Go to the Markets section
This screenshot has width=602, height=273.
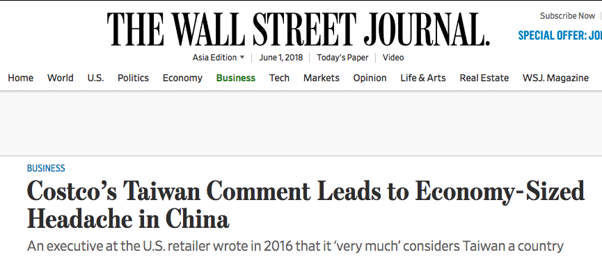[322, 78]
